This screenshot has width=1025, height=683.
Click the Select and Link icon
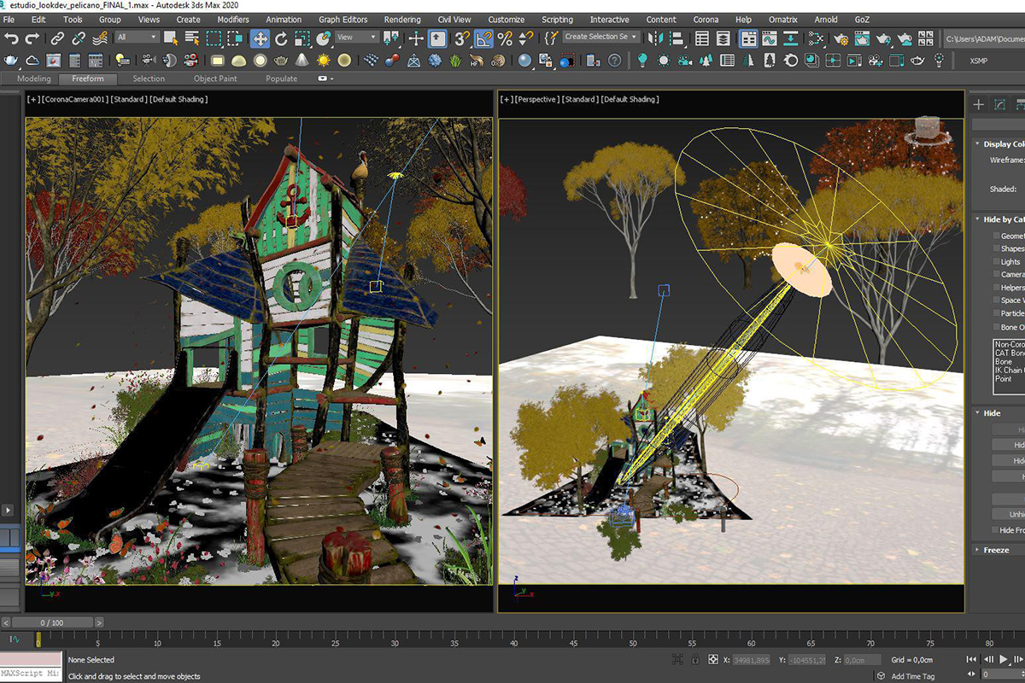coord(57,38)
